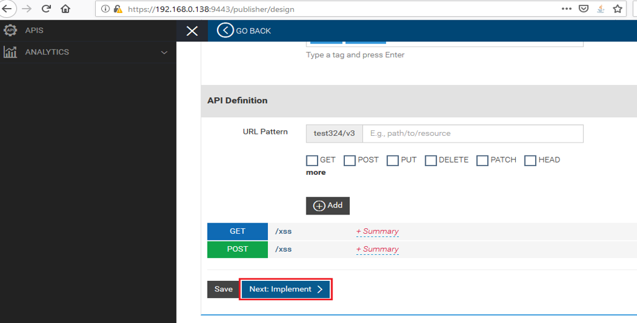Image resolution: width=637 pixels, height=323 pixels.
Task: Reload the page with the refresh icon
Action: 46,9
